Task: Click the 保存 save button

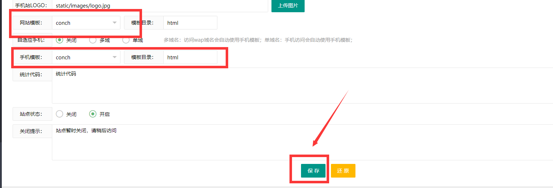Action: [x=313, y=171]
